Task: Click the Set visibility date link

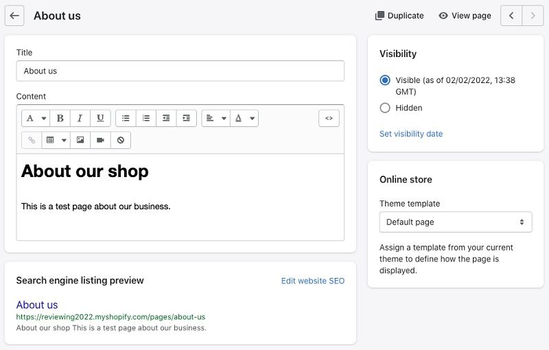Action: (411, 134)
